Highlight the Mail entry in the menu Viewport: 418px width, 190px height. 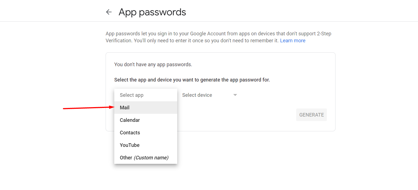[x=125, y=108]
